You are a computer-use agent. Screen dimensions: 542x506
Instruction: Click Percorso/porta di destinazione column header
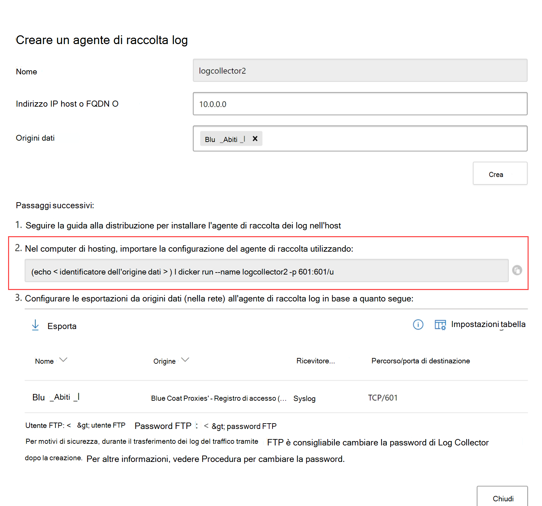pyautogui.click(x=421, y=361)
